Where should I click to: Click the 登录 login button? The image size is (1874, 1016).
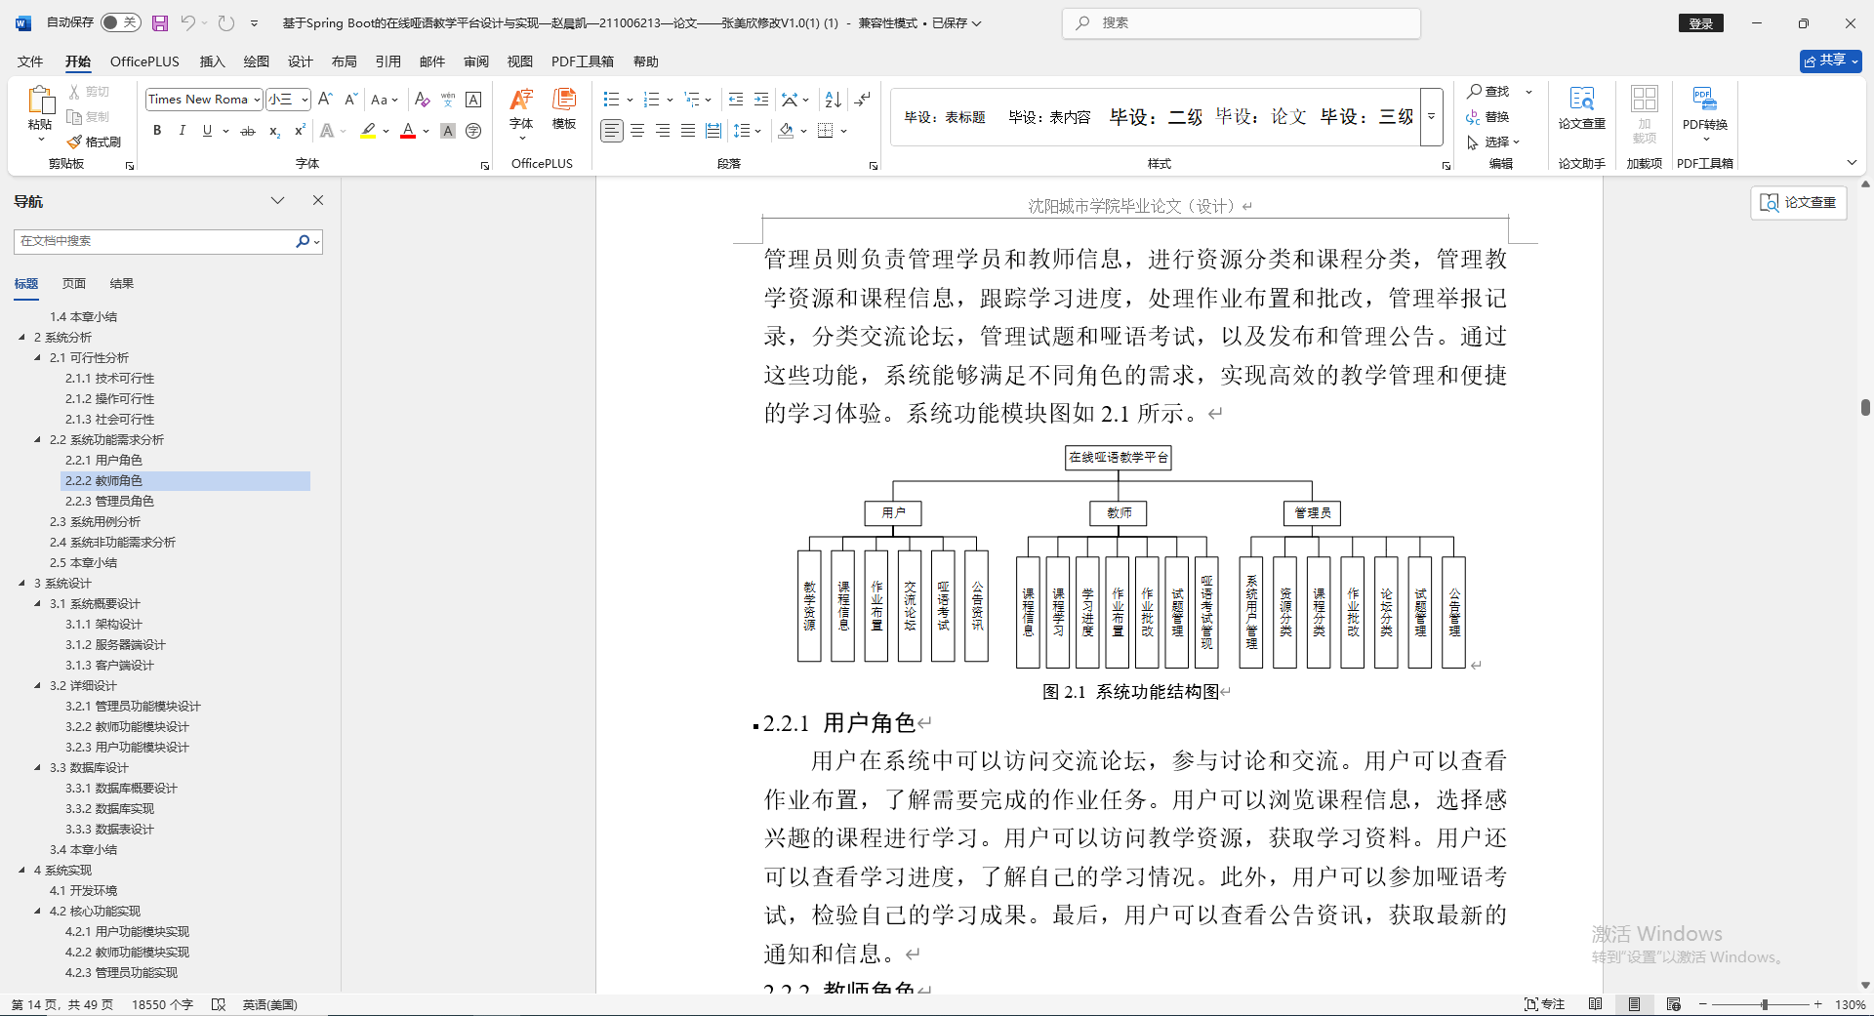(1700, 22)
